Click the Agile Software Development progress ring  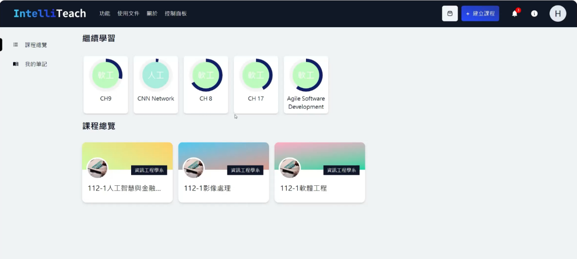pos(306,75)
